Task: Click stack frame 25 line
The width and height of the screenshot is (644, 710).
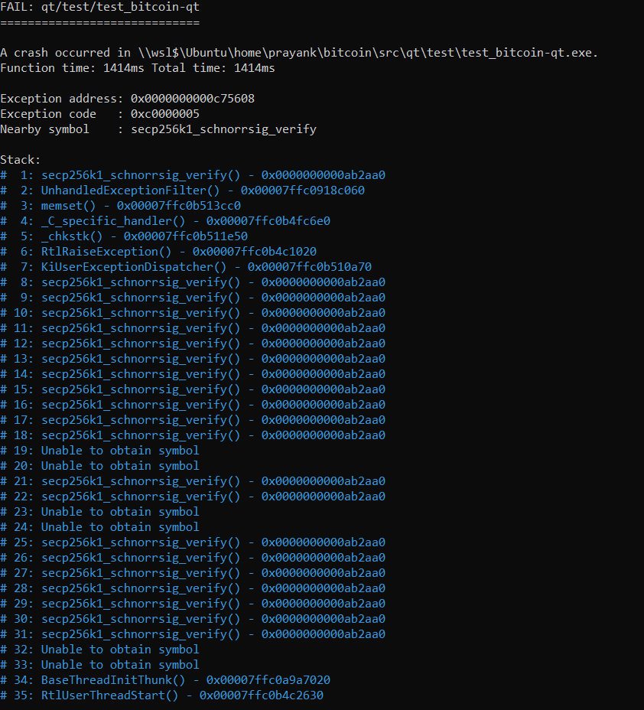Action: pyautogui.click(x=193, y=542)
